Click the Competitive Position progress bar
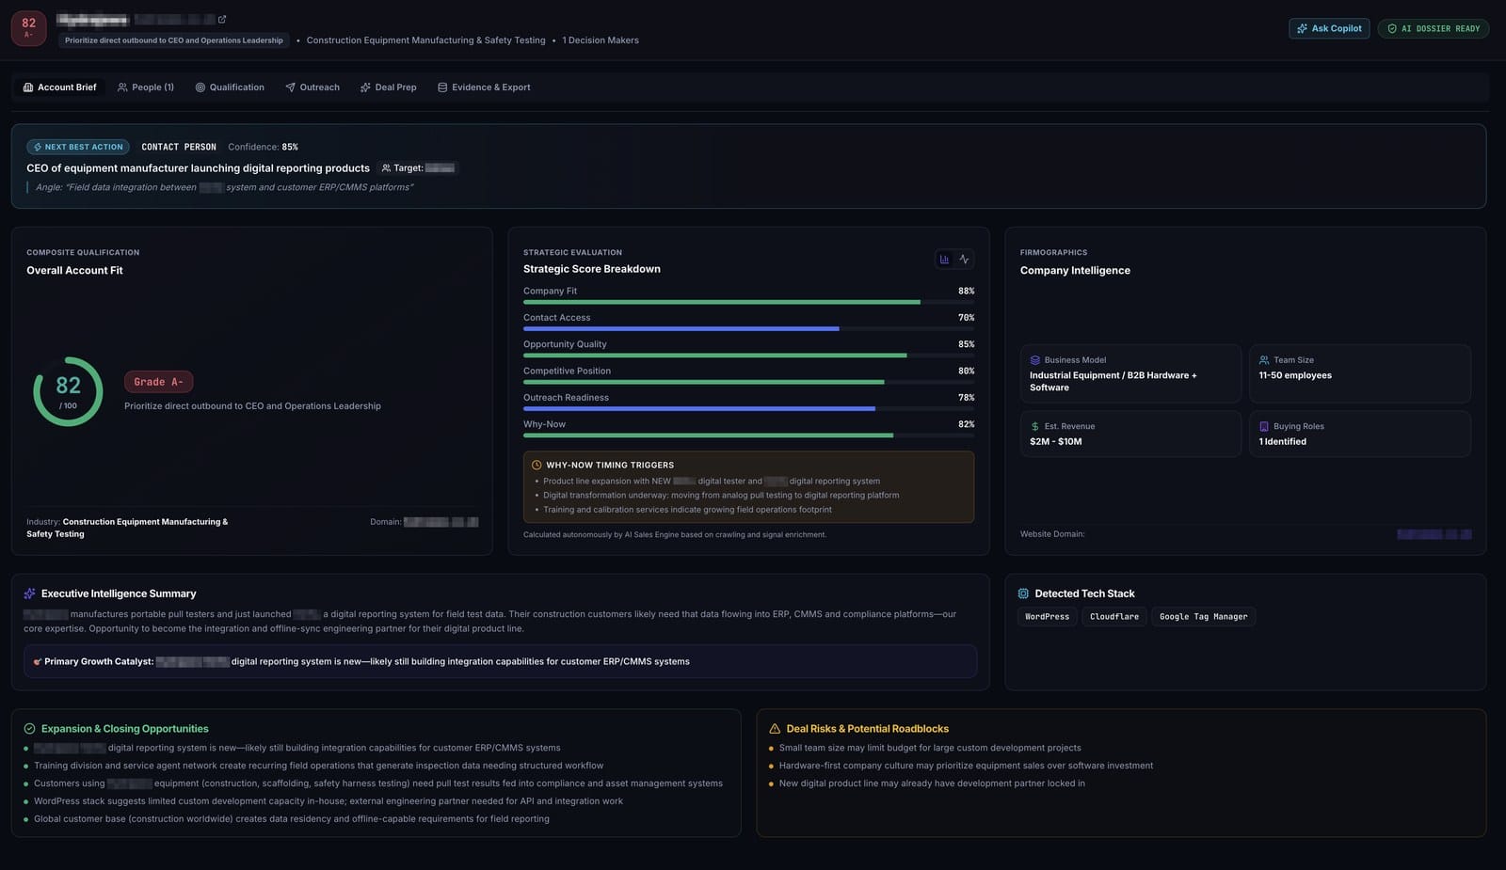 [x=748, y=382]
